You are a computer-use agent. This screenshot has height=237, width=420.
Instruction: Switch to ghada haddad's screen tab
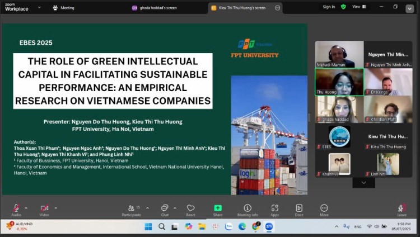coord(155,8)
